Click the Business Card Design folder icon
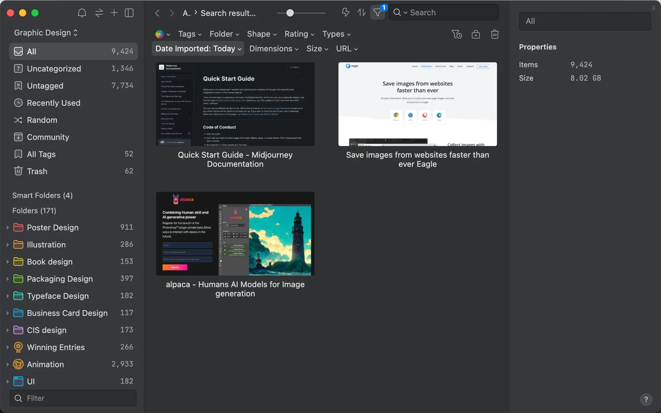Screen dimensions: 661x413 click(18, 313)
